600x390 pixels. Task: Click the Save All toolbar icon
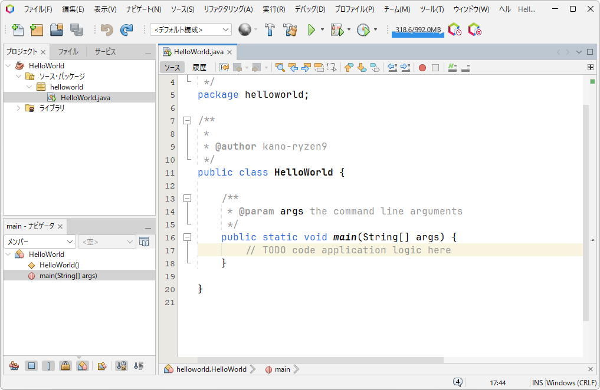[77, 30]
